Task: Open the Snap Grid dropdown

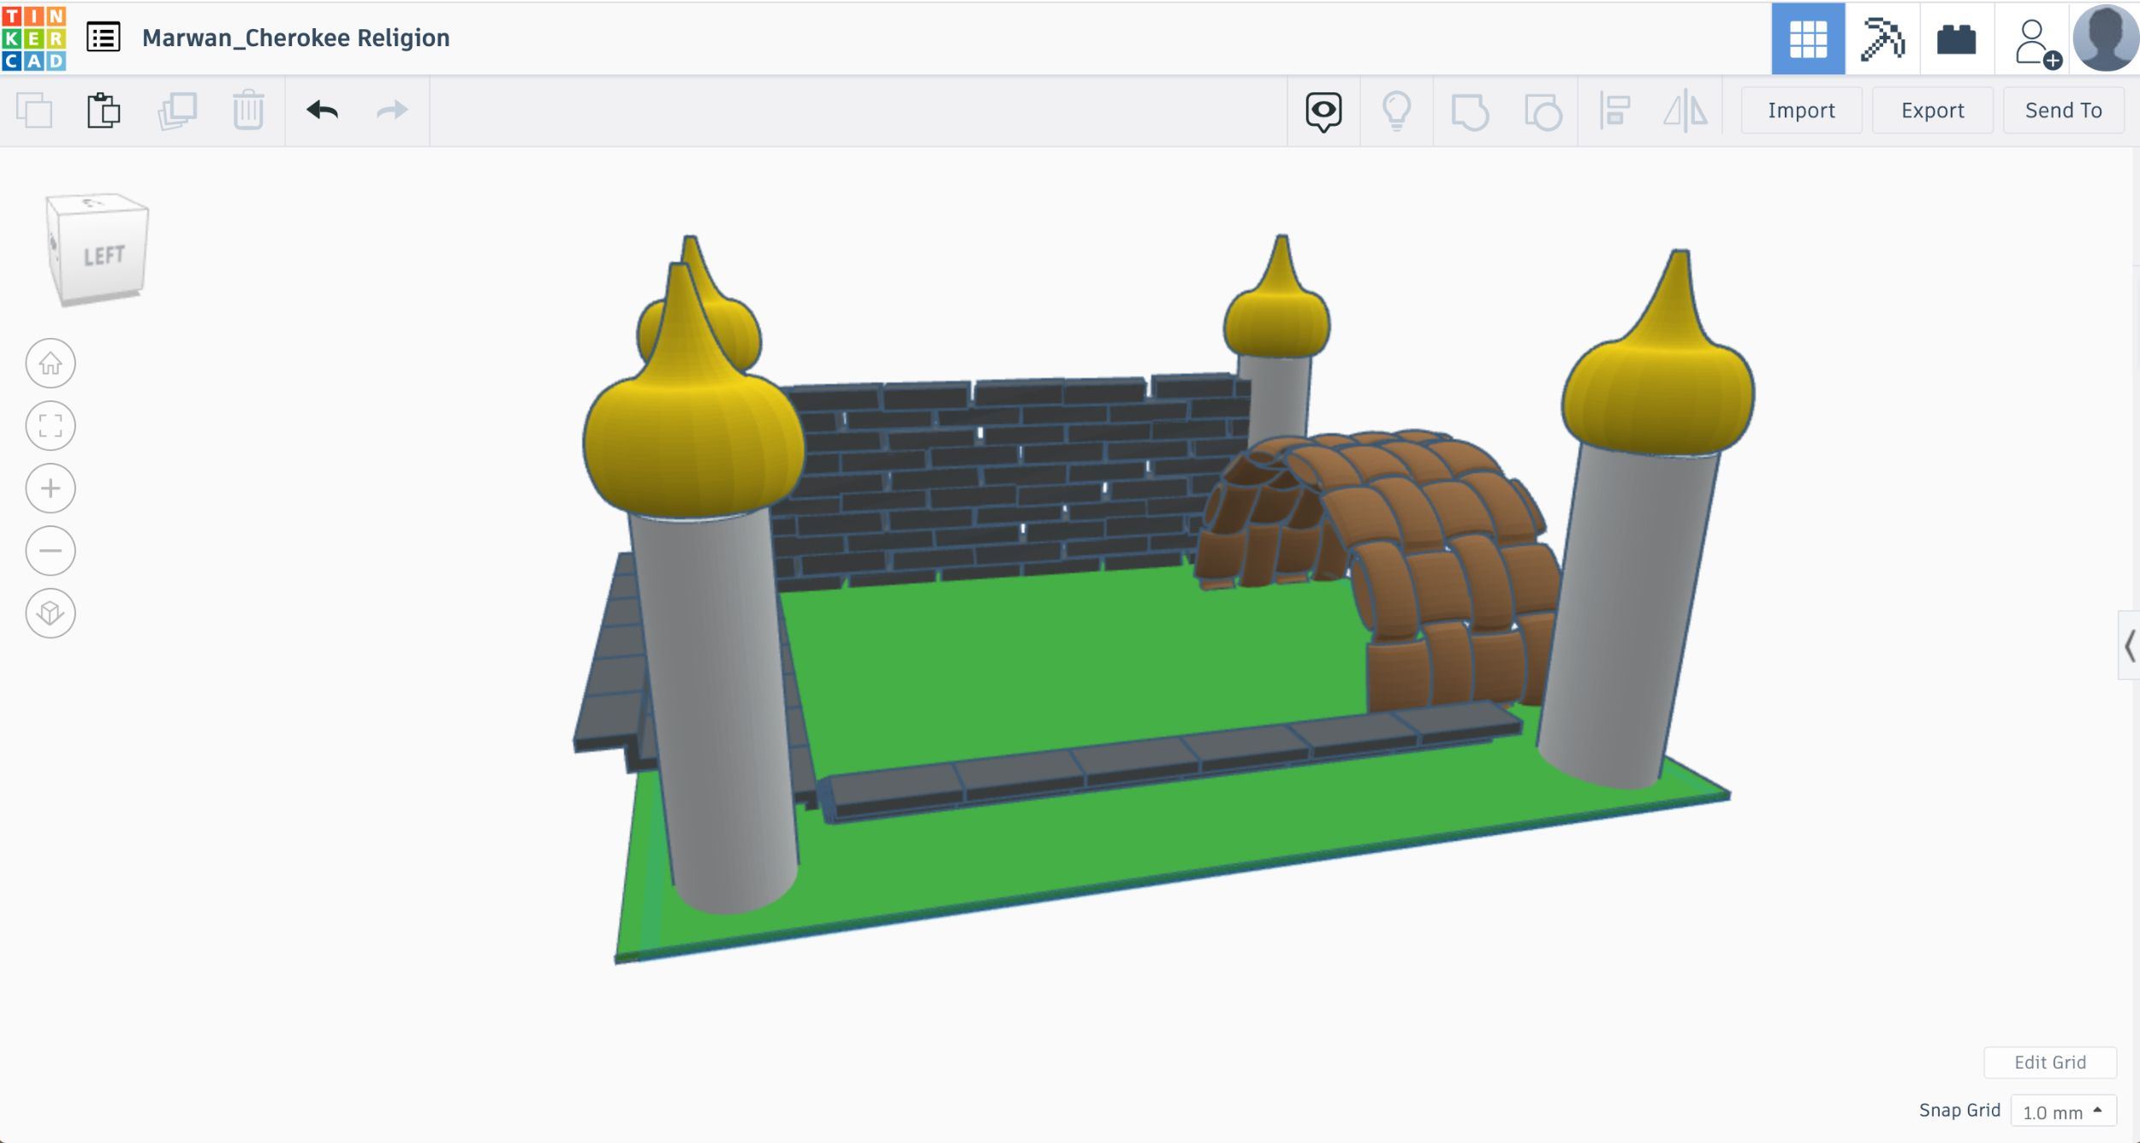Action: (x=2062, y=1111)
